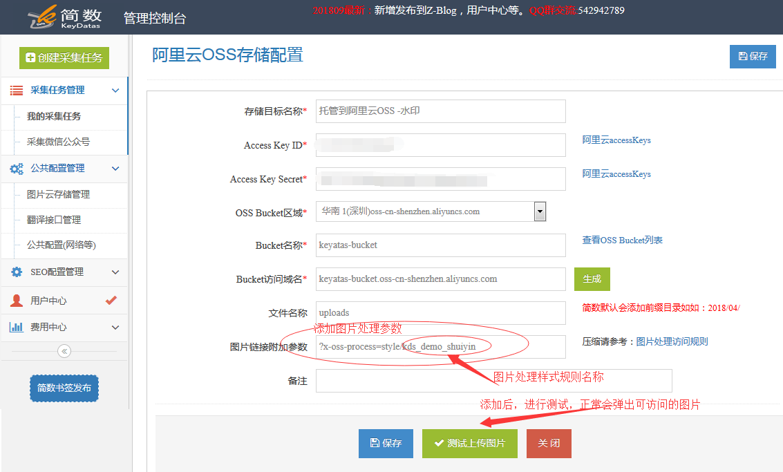Screen dimensions: 783x472
Task: Collapse the 采集任务管理 menu chevron
Action: pos(115,91)
